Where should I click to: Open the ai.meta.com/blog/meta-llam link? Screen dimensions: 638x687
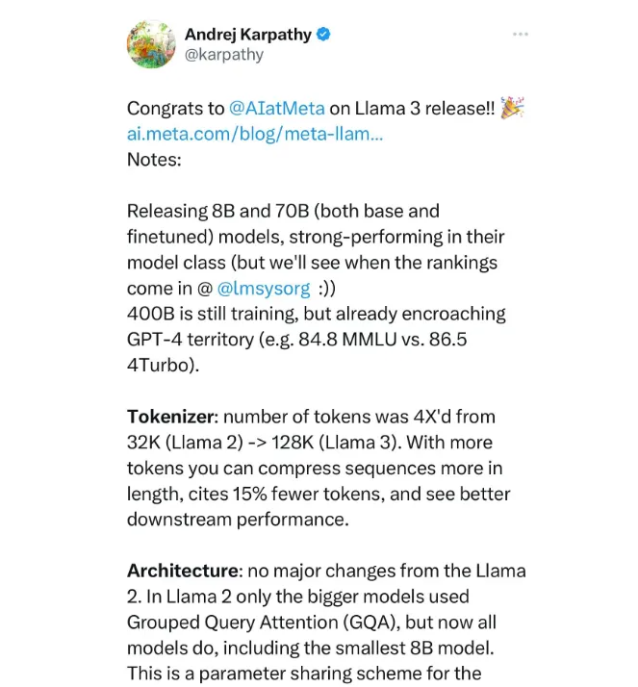coord(255,134)
